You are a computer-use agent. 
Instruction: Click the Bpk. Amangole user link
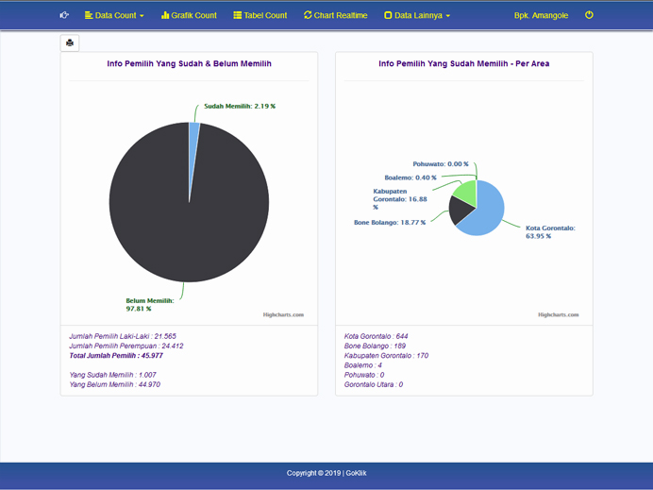tap(541, 15)
